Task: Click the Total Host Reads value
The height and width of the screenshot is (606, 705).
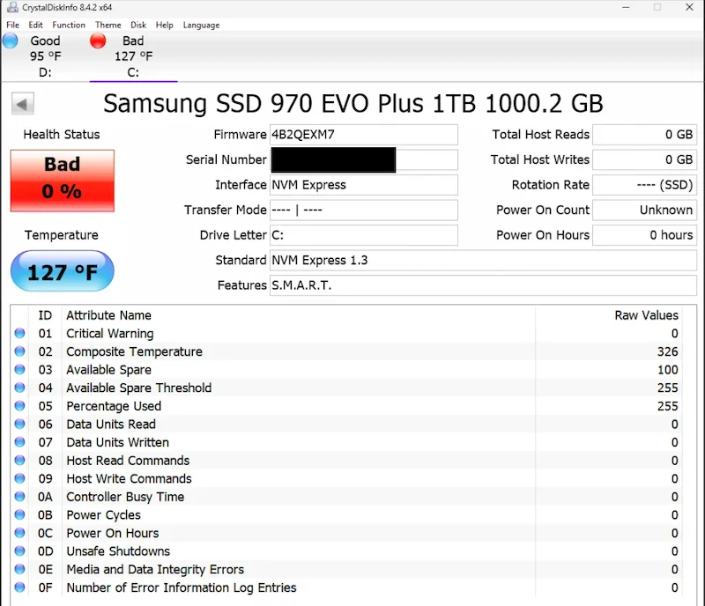Action: [645, 135]
